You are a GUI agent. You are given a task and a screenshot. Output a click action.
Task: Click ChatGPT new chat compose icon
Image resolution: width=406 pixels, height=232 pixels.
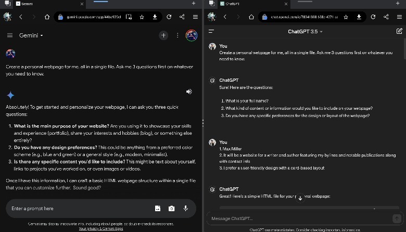click(399, 31)
